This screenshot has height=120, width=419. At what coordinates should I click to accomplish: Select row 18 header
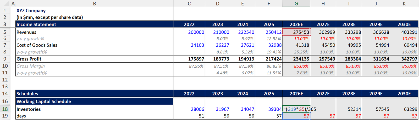5,109
